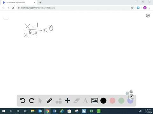Viewport: 153px width, 114px height.
Task: Choose the pink color swatch
Action: (x=113, y=101)
